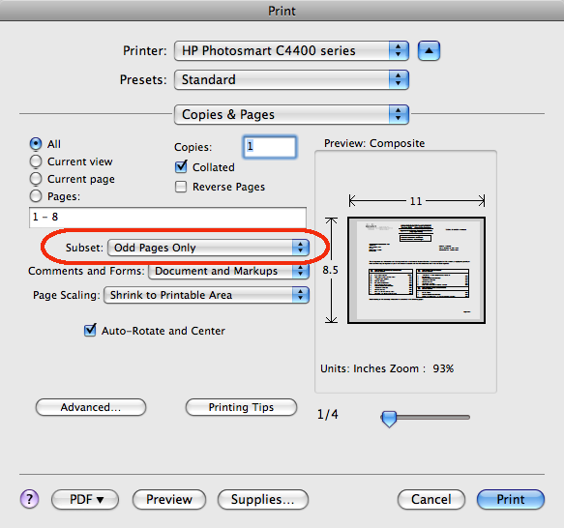Screen dimensions: 564x528
Task: Select the Current view radio button
Action: [x=36, y=161]
